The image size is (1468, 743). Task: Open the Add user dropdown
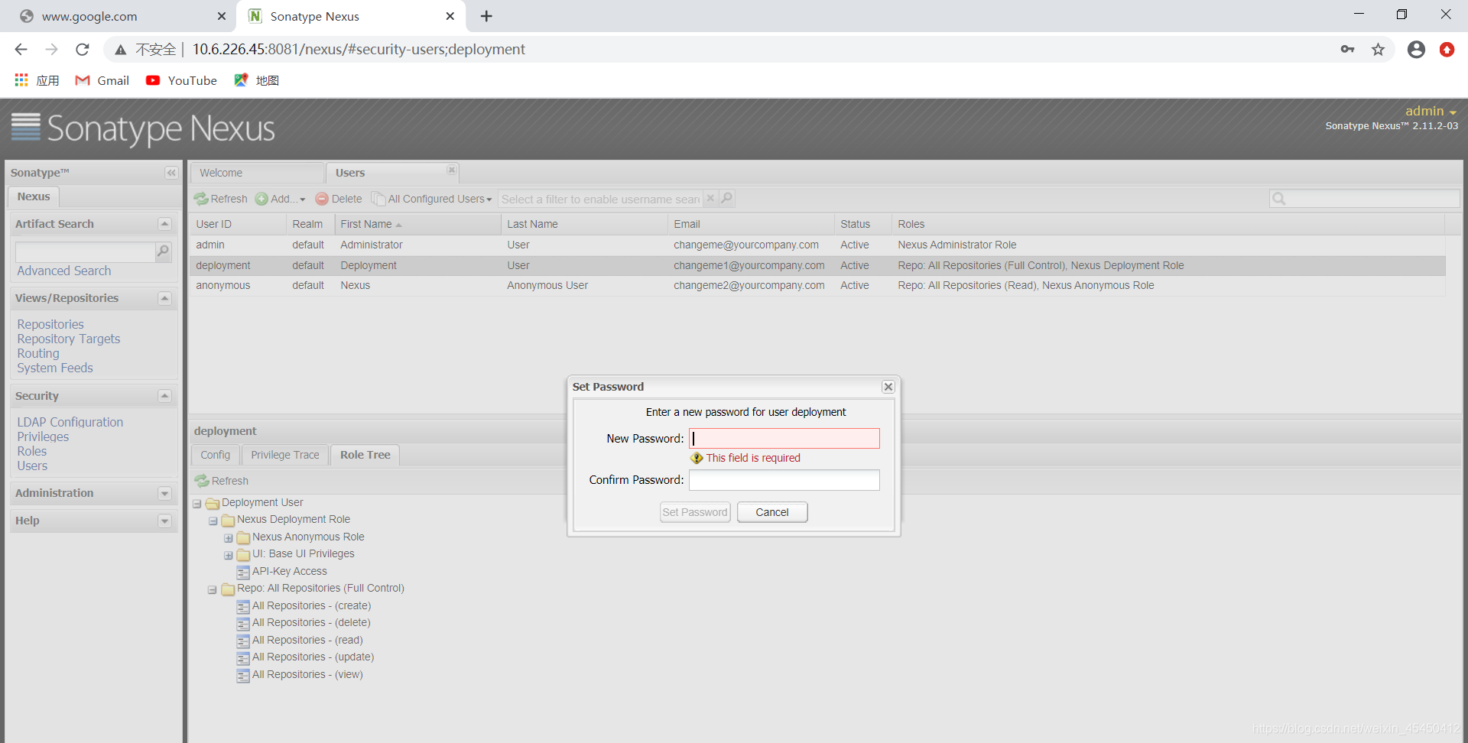point(281,199)
